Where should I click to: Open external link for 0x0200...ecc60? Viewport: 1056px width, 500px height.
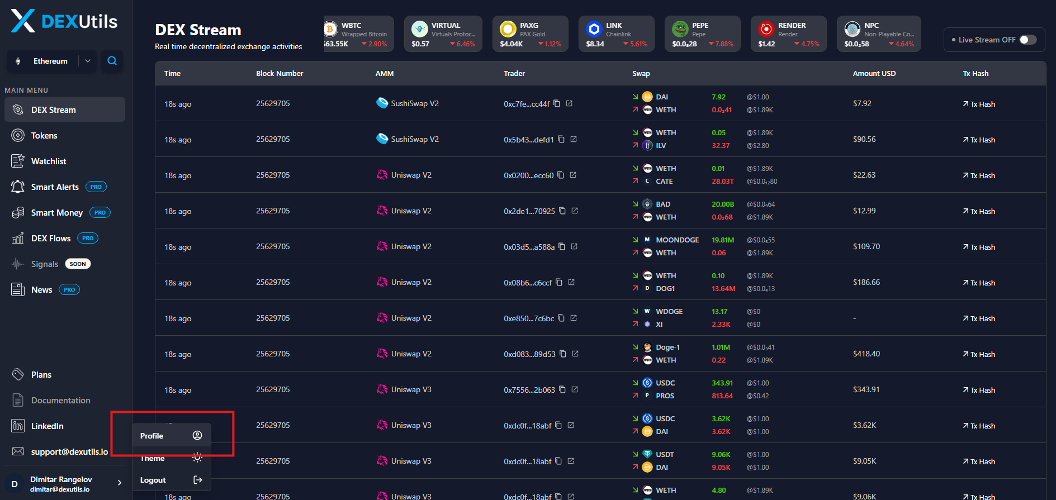pyautogui.click(x=573, y=175)
